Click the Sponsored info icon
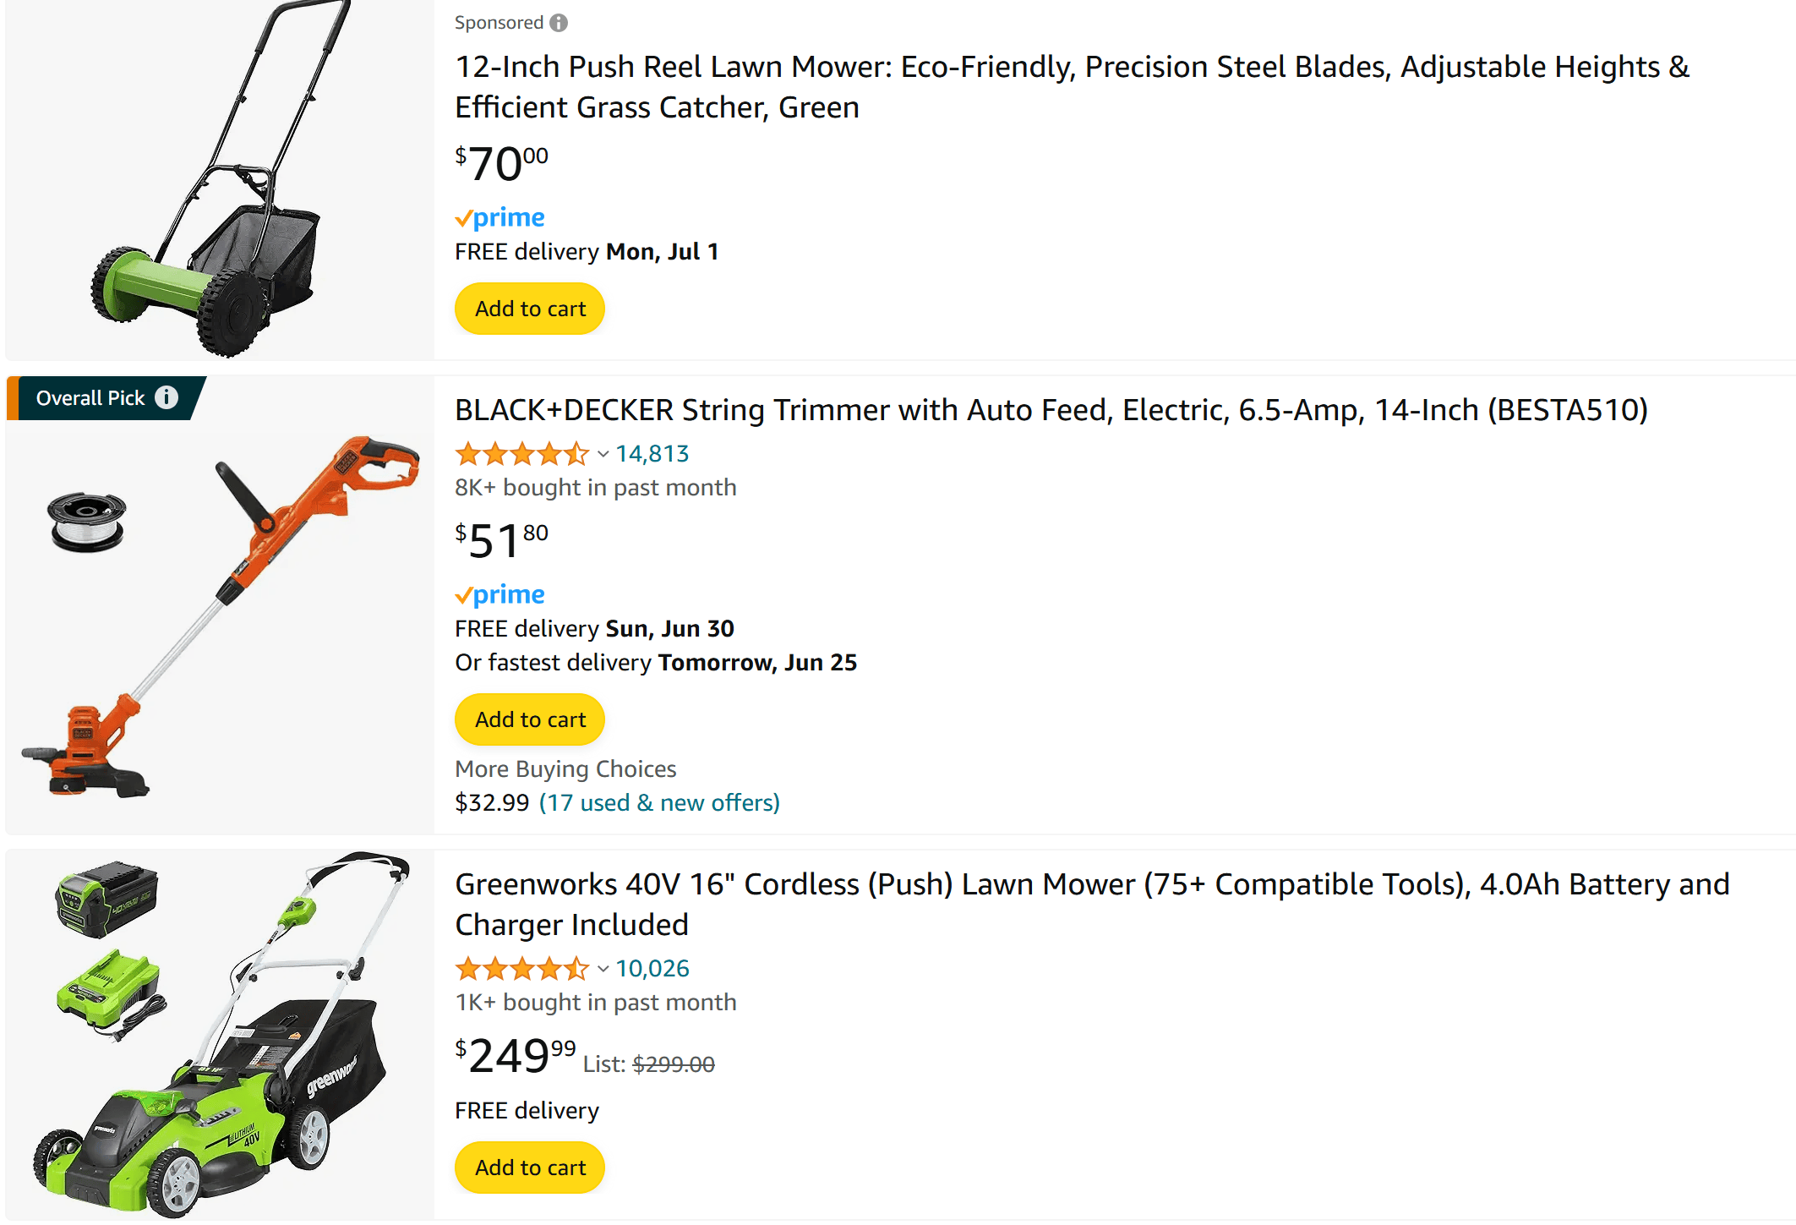 tap(559, 23)
